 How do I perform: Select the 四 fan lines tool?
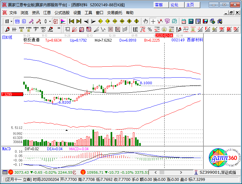point(236,29)
